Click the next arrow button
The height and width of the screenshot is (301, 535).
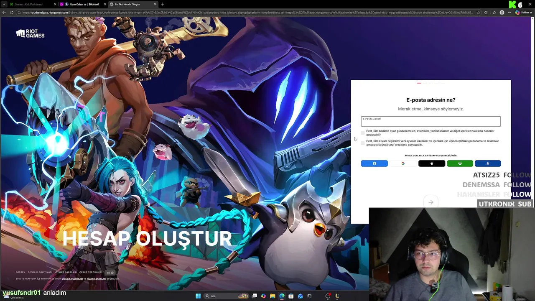click(x=431, y=202)
